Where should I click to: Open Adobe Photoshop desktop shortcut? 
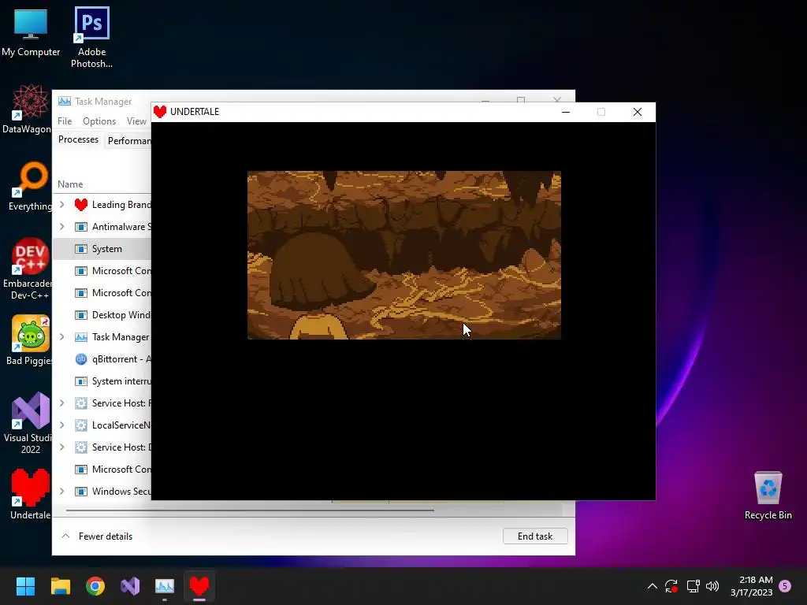pos(91,37)
